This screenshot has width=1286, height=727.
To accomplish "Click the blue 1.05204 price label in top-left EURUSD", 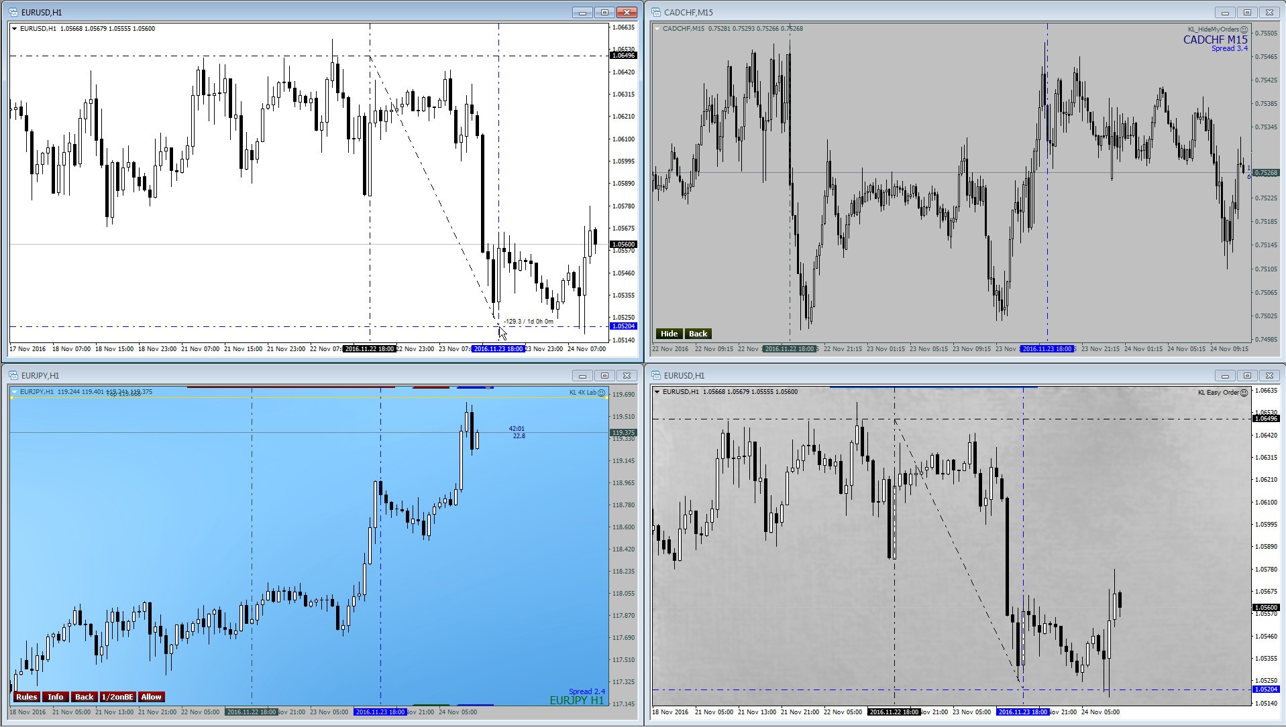I will [x=623, y=326].
